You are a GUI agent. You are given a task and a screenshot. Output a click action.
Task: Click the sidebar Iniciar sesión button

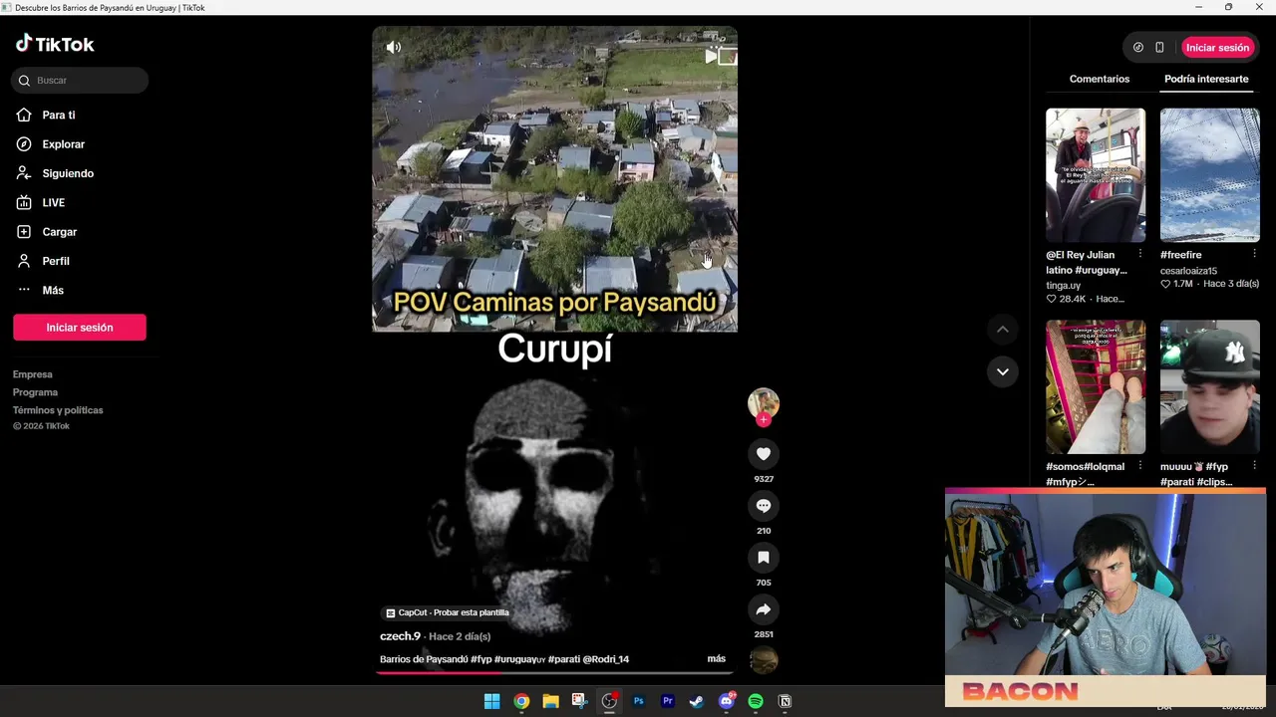[80, 328]
